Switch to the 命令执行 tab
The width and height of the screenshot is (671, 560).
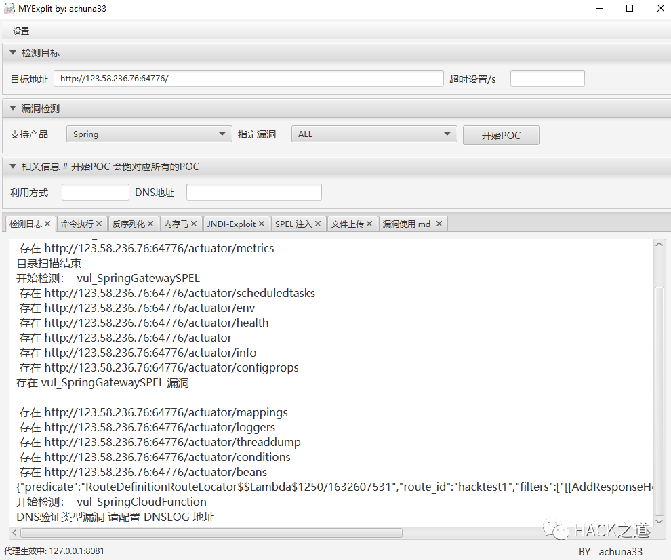pyautogui.click(x=77, y=224)
